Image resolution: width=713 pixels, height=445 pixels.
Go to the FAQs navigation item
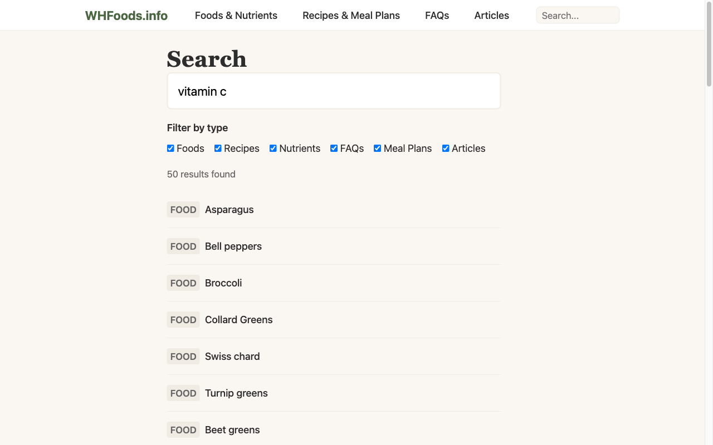[x=437, y=15]
